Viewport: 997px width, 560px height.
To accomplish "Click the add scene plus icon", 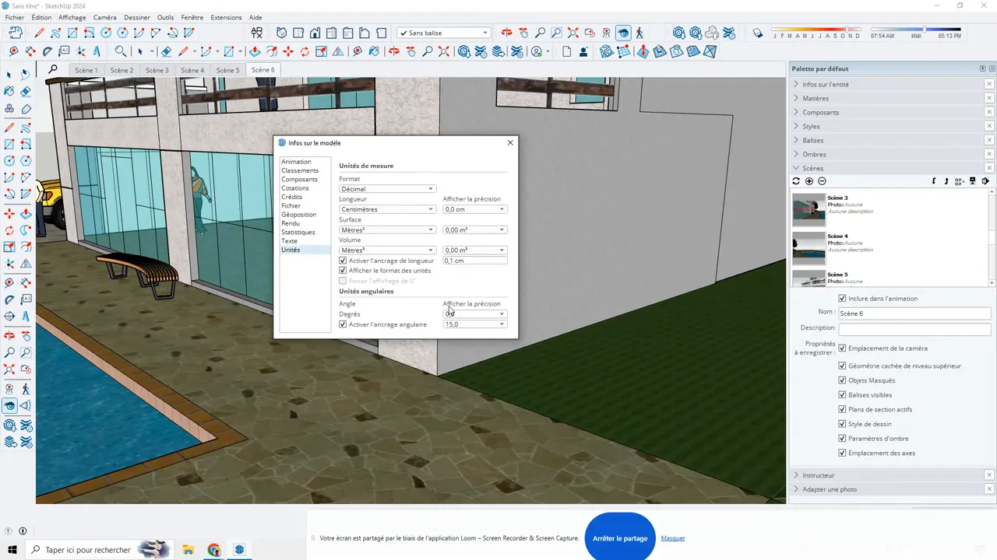I will pos(809,181).
